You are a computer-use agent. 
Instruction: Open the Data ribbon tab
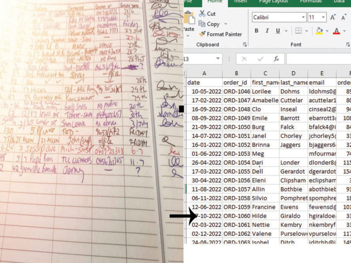[339, 1]
